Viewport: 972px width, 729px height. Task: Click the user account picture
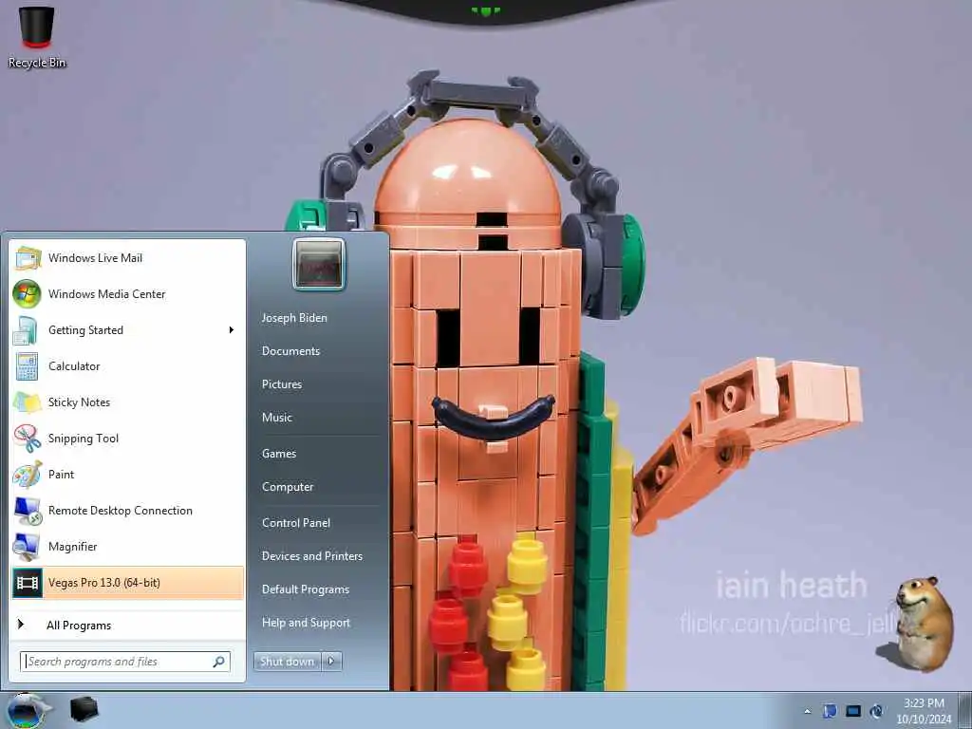click(319, 264)
